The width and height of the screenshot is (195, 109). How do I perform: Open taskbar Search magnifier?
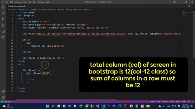coord(53,106)
